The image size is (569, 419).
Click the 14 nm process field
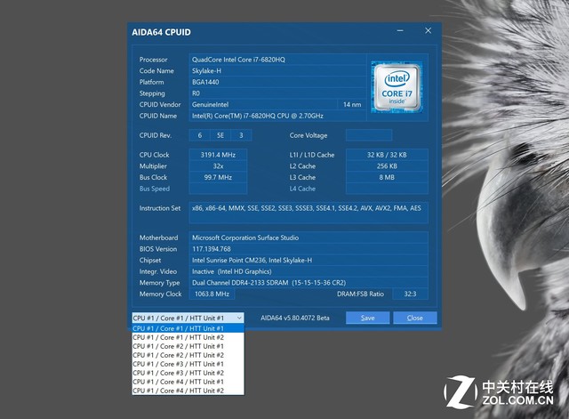click(352, 105)
